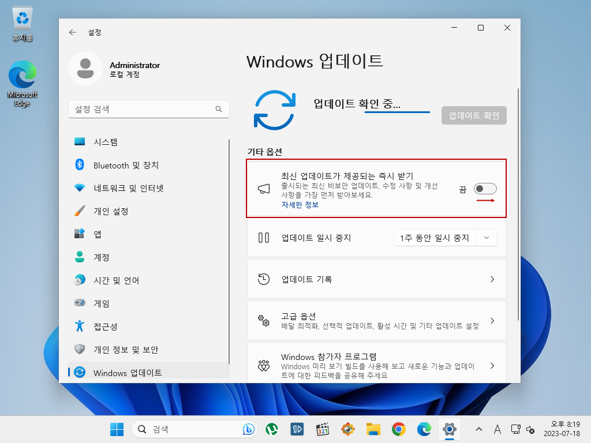This screenshot has width=591, height=443.
Task: Open the 1D media player taskbar icon
Action: [x=297, y=429]
